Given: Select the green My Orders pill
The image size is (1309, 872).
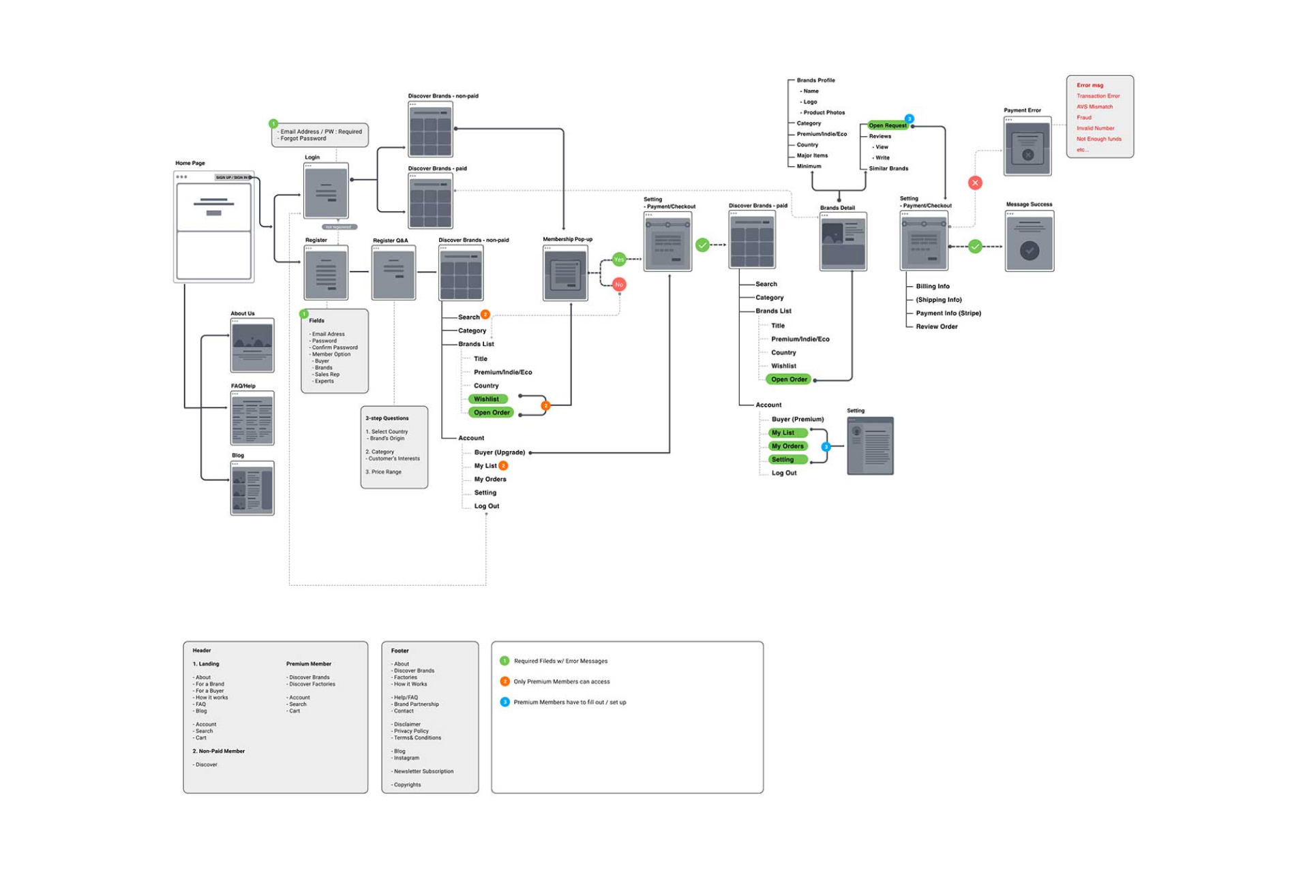Looking at the screenshot, I should pyautogui.click(x=787, y=446).
